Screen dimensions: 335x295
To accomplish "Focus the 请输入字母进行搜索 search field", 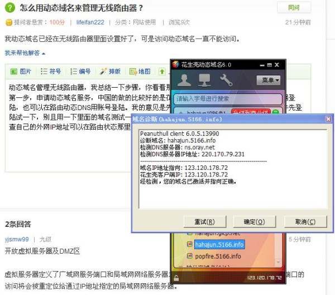I will pos(228,99).
